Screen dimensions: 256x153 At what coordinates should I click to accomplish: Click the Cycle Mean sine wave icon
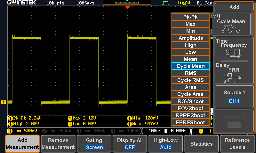tap(231, 30)
